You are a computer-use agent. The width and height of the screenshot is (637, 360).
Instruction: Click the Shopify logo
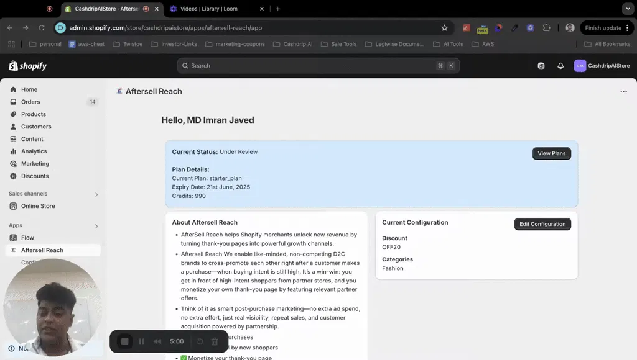tap(27, 66)
